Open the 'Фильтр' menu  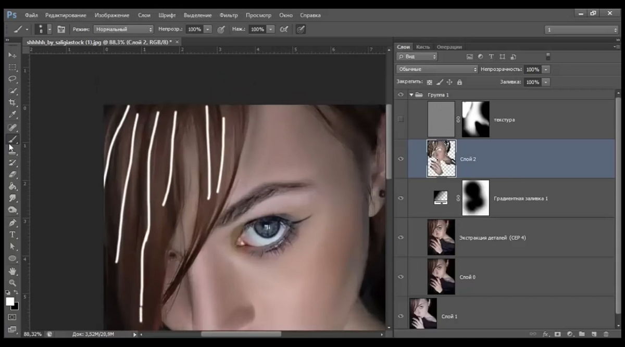229,15
